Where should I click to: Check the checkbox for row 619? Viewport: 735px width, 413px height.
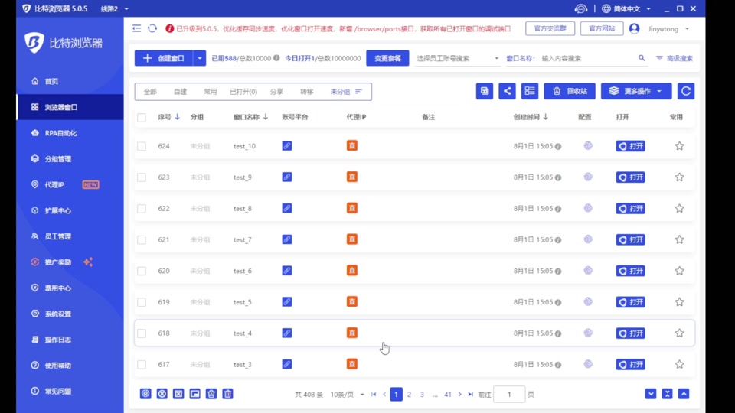click(x=142, y=302)
